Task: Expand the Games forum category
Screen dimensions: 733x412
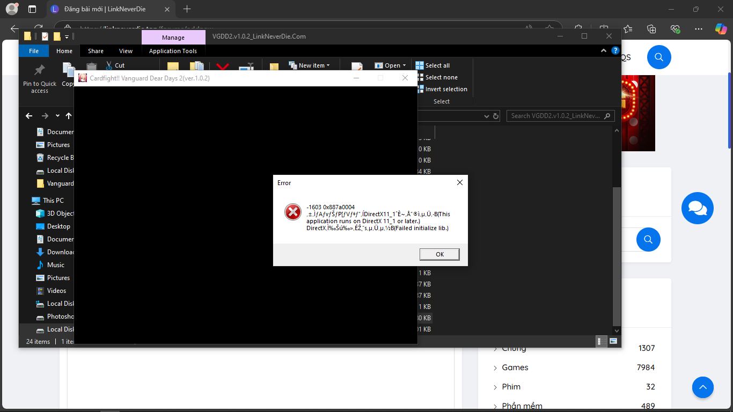Action: click(495, 367)
